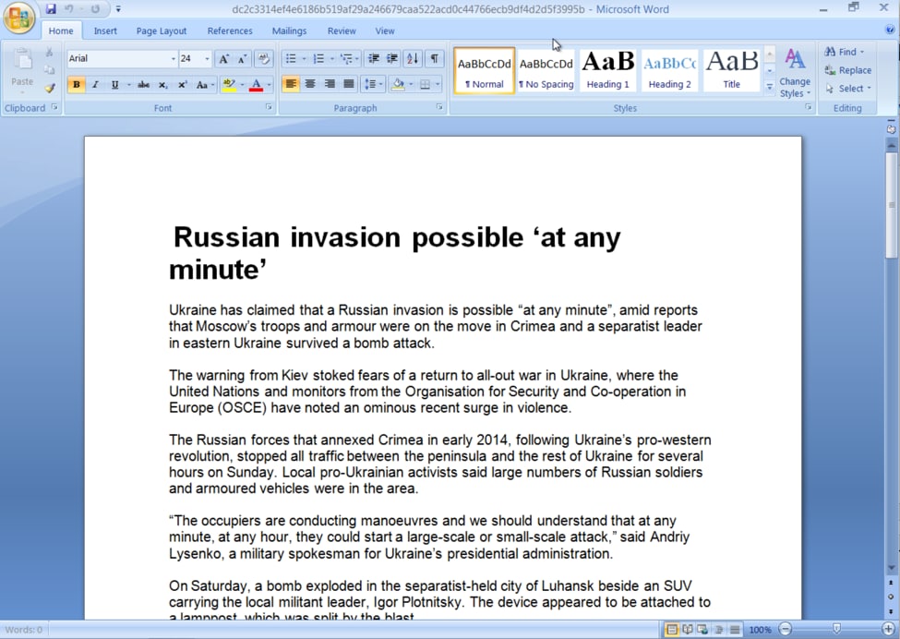Viewport: 900px width, 639px height.
Task: Open Change Styles menu
Action: tap(795, 73)
